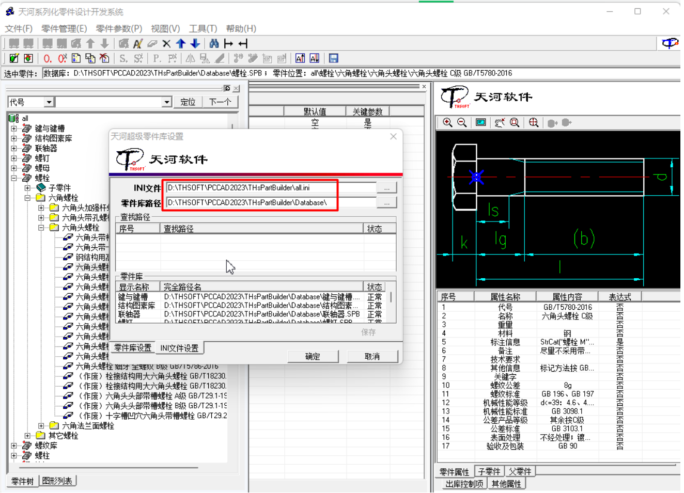Open the 视图(V) menu
The width and height of the screenshot is (684, 493).
point(165,28)
